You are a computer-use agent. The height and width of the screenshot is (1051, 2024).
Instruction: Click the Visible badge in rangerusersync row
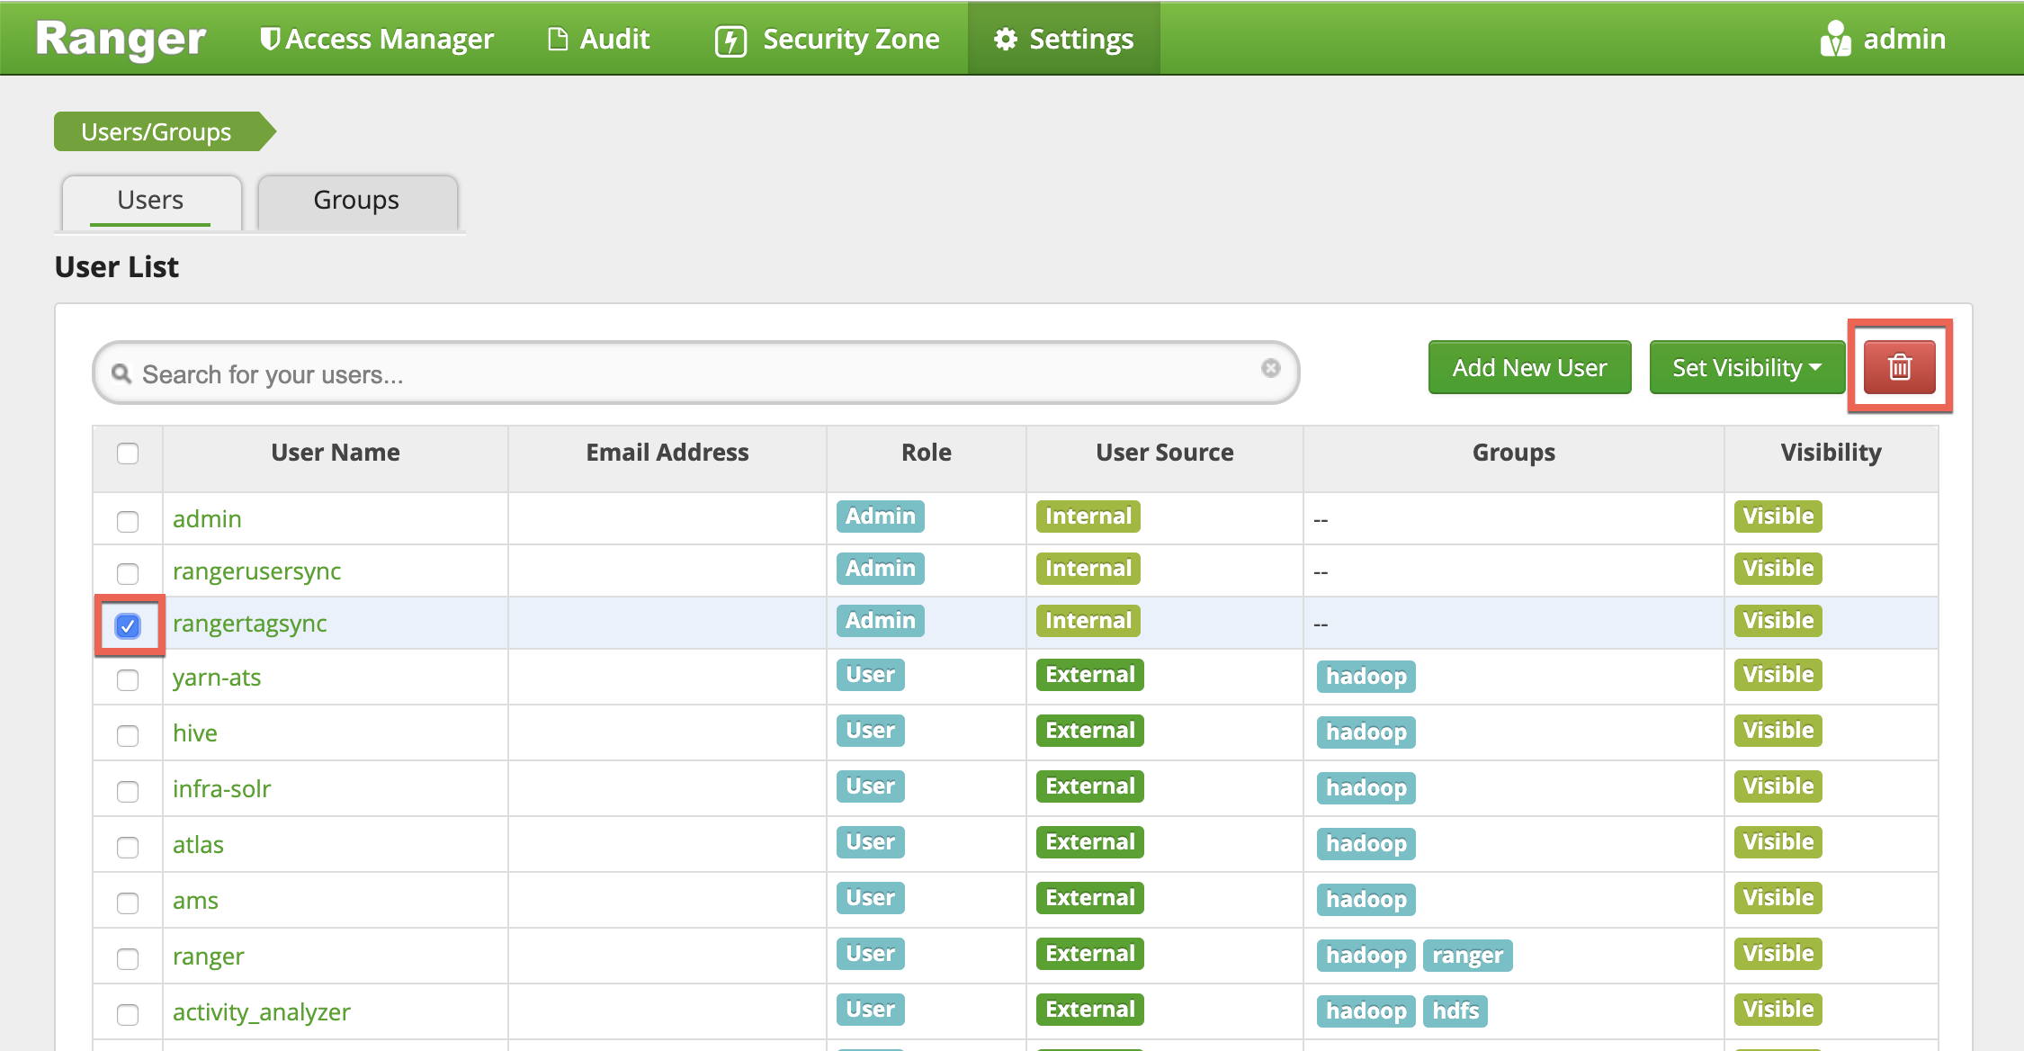pyautogui.click(x=1778, y=569)
